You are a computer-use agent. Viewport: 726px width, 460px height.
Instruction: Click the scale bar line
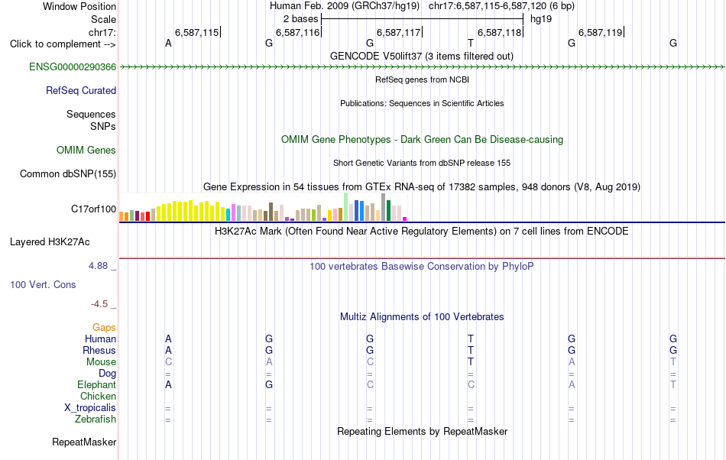[x=423, y=19]
